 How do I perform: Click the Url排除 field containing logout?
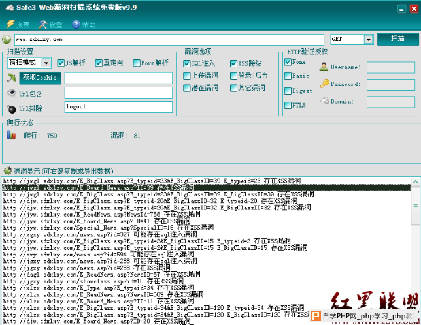point(118,107)
